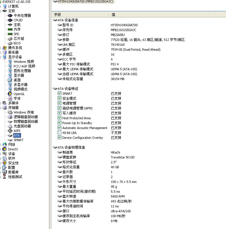Select the 逻辑磁盘驱动器 icon
Image resolution: width=226 pixels, height=229 pixels.
click(10, 117)
